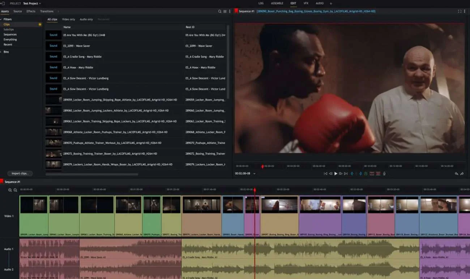
Task: Select the Recent filter
Action: coord(8,44)
